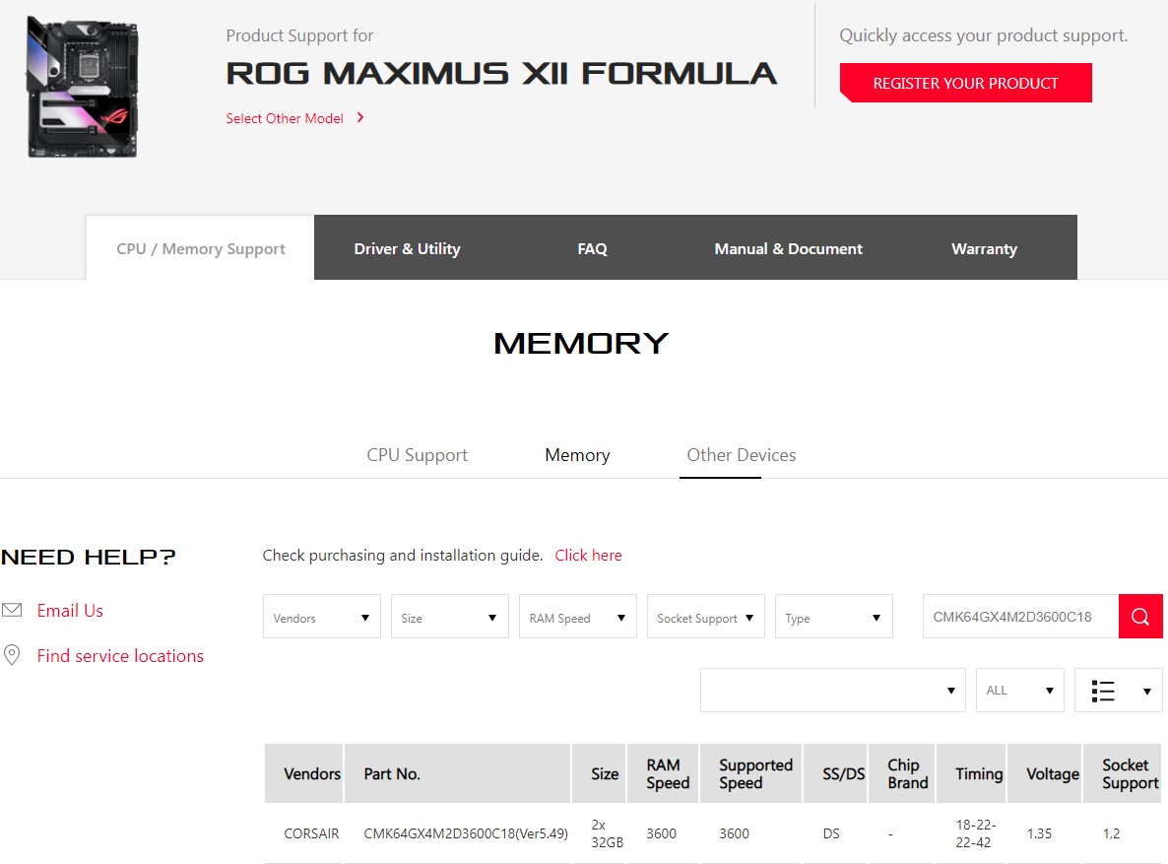
Task: Open the Vendors dropdown filter
Action: tap(322, 617)
